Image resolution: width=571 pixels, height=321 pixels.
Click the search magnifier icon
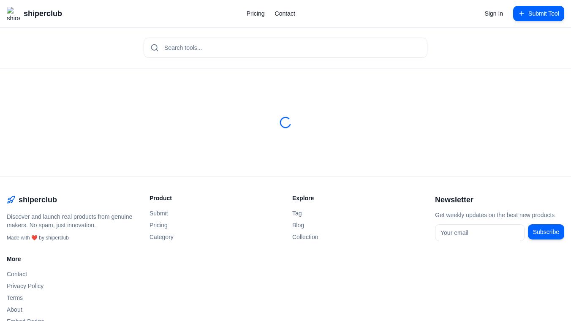[x=155, y=48]
